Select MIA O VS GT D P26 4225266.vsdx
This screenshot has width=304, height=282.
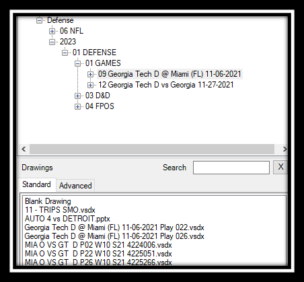(98, 262)
